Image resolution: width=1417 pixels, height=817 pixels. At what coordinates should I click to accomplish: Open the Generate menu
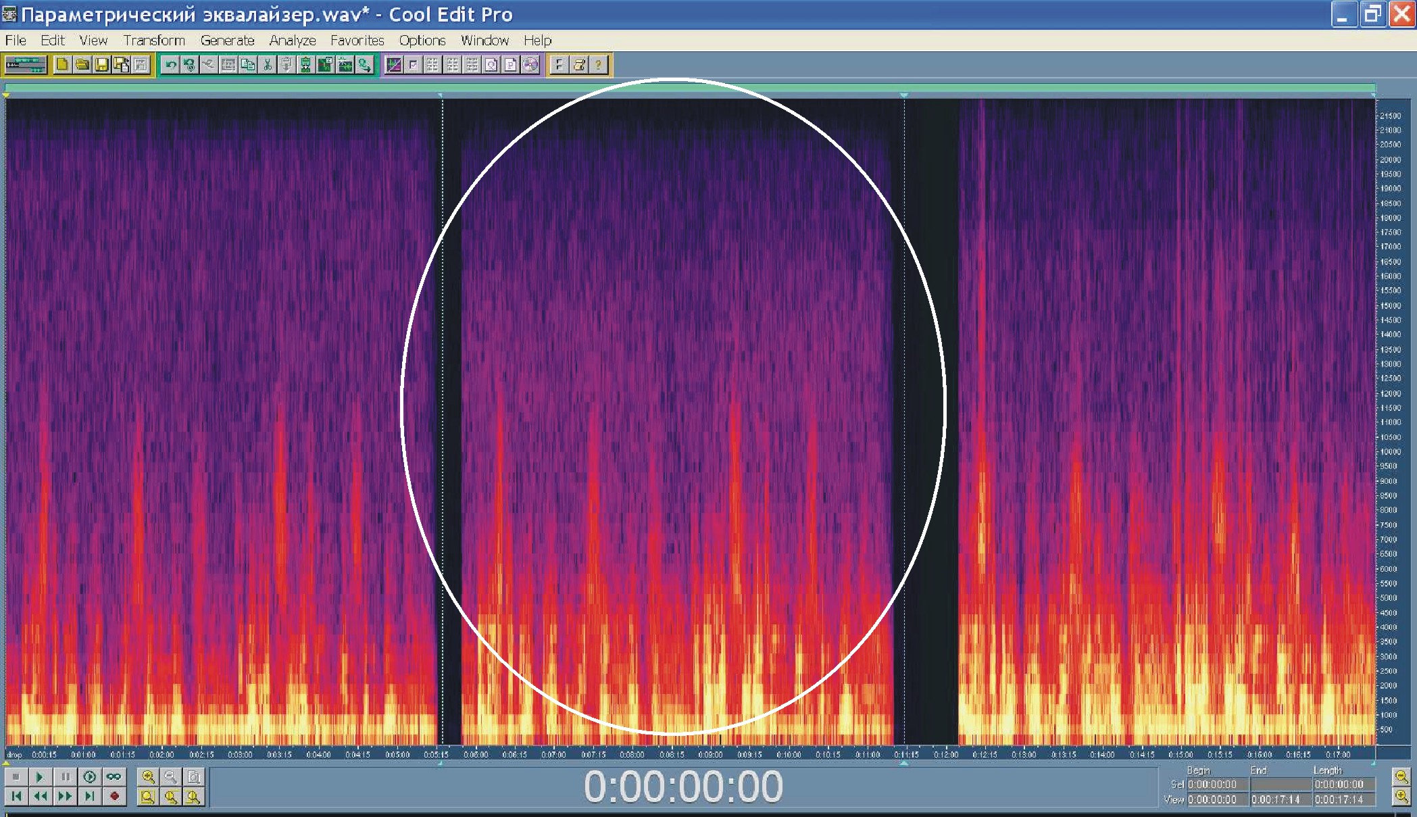pyautogui.click(x=227, y=41)
